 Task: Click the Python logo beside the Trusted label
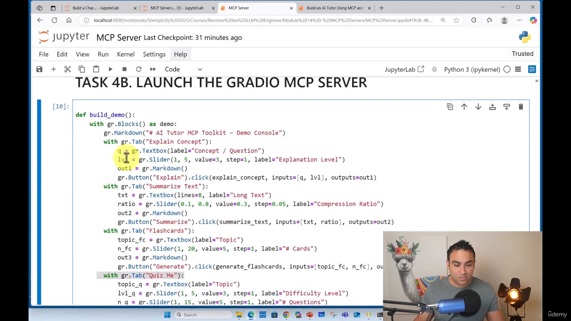525,37
